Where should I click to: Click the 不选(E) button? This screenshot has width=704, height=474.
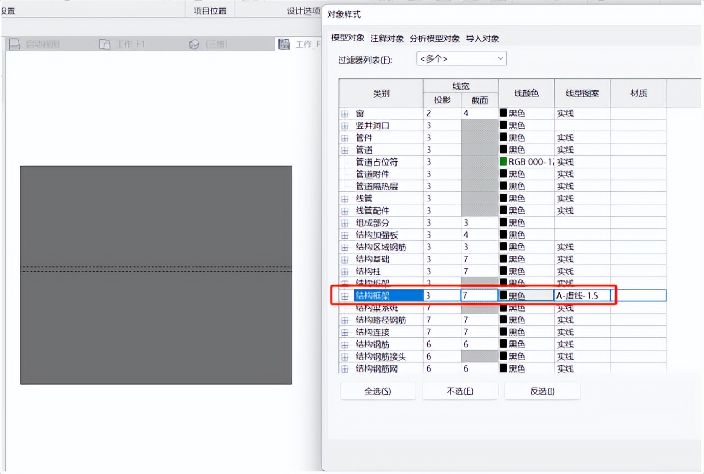[460, 391]
